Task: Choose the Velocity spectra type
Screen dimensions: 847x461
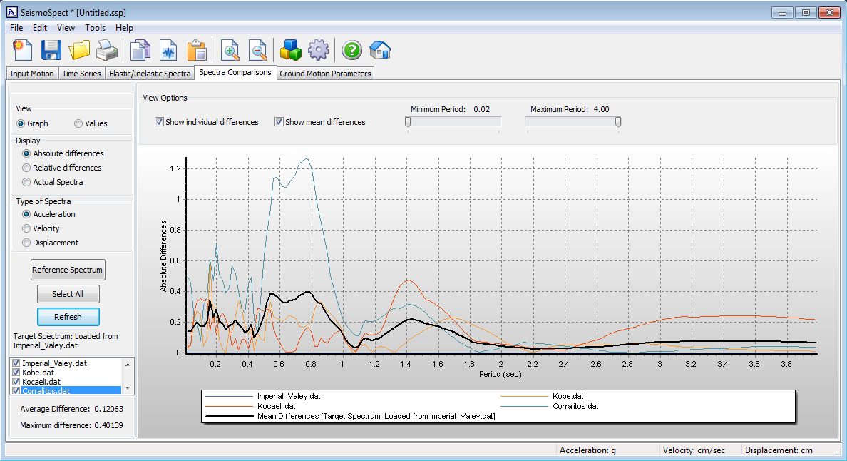Action: point(26,228)
